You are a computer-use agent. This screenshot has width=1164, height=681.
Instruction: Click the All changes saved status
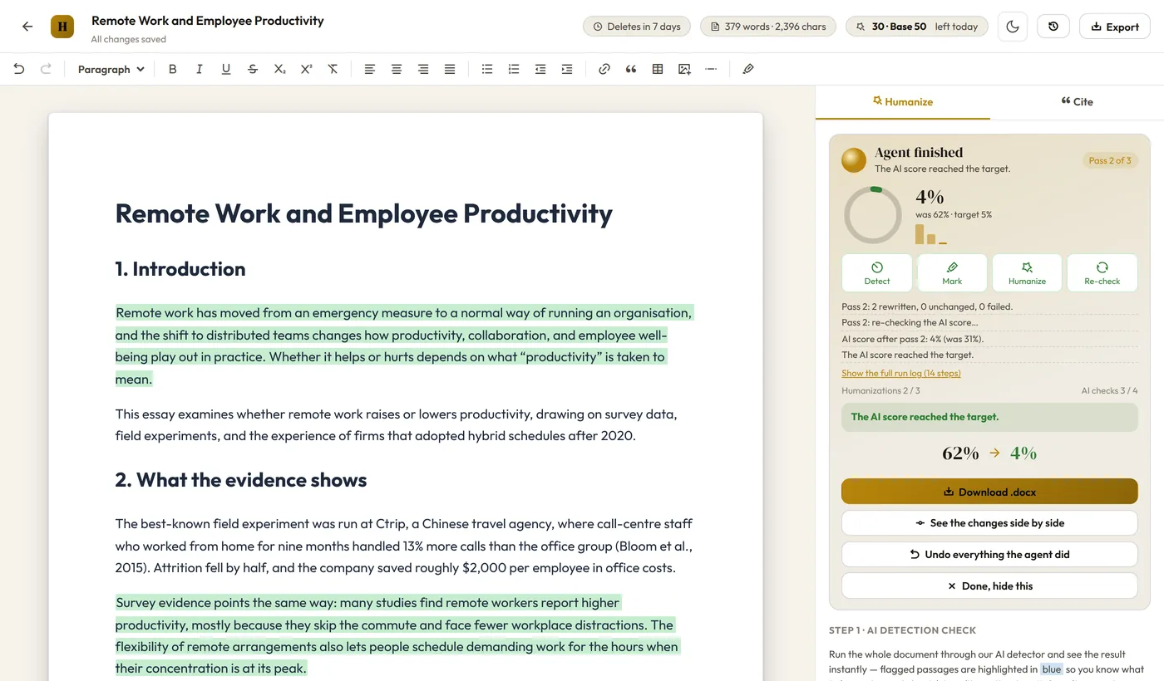tap(129, 39)
